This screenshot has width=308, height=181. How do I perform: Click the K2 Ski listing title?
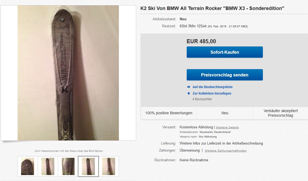click(212, 8)
